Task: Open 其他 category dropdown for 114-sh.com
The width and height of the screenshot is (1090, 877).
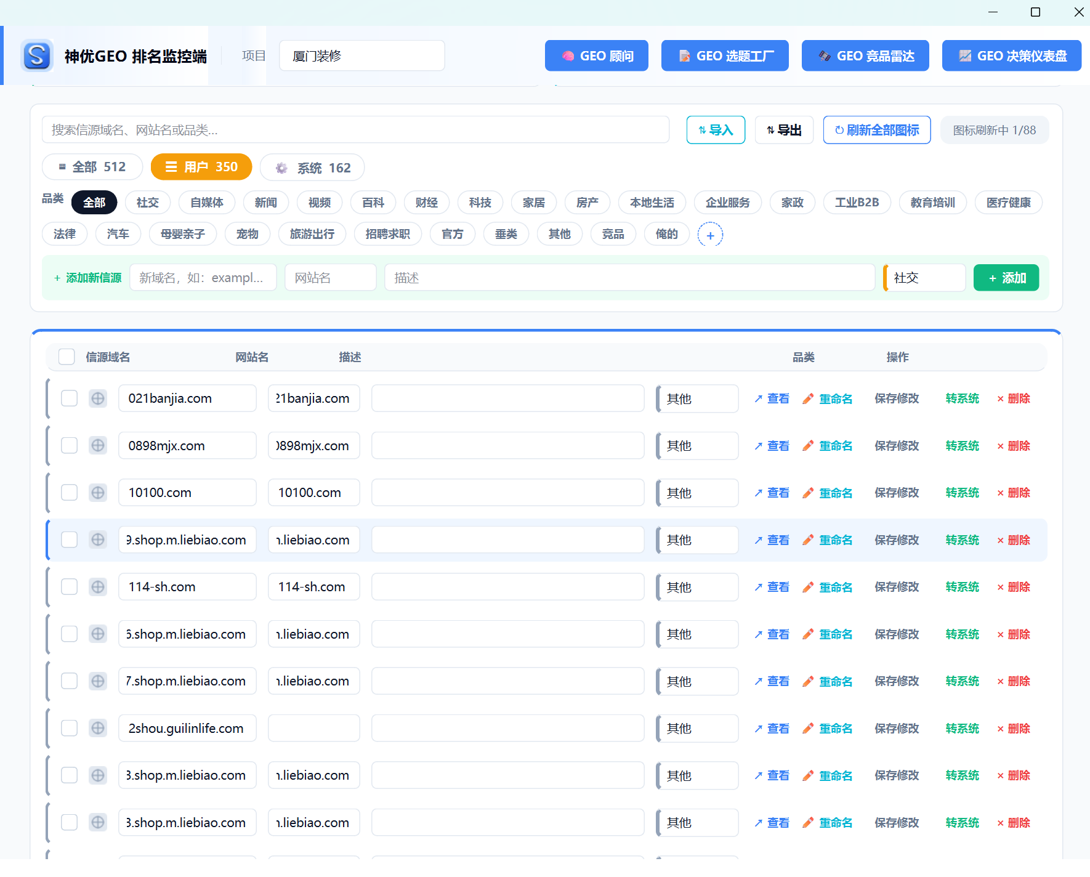Action: coord(697,587)
